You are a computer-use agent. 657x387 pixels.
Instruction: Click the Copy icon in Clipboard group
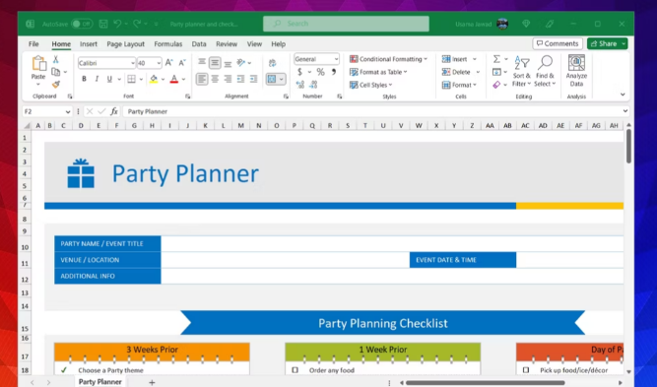point(55,72)
